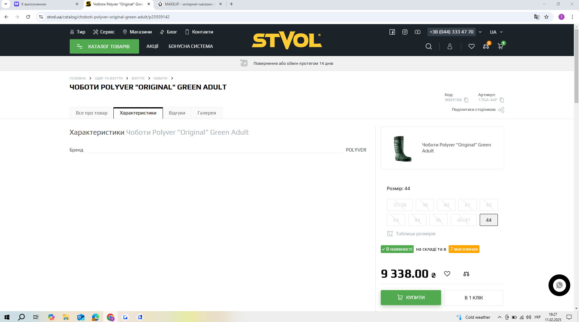
Task: Open the STVOL Facebook page icon
Action: click(392, 32)
